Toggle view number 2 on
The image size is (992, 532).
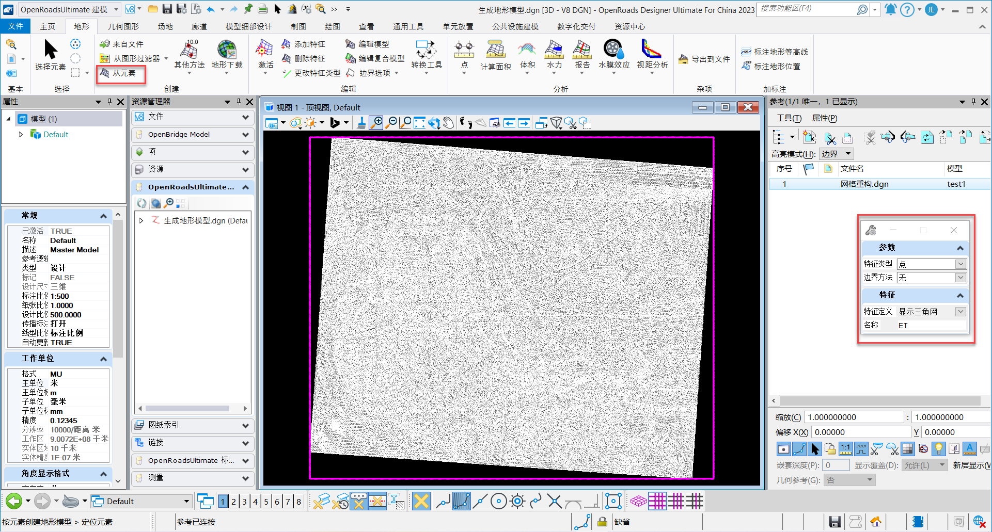(234, 502)
